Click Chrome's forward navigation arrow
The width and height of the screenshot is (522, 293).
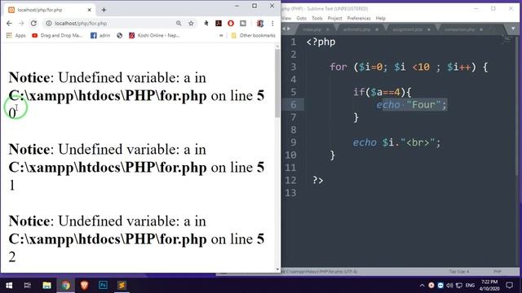click(21, 24)
